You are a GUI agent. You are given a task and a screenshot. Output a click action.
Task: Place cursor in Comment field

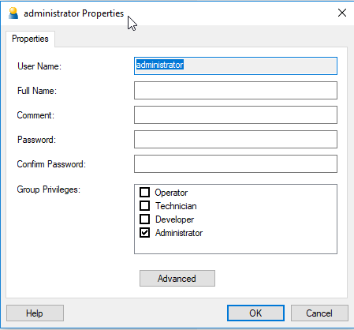click(236, 115)
